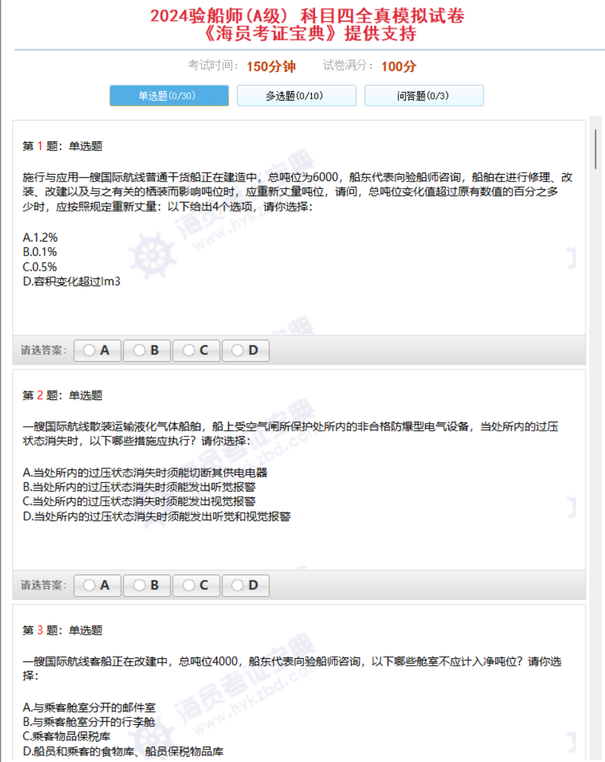The height and width of the screenshot is (762, 605).
Task: Switch to the 单选题(0/30) tab
Action: [x=169, y=96]
